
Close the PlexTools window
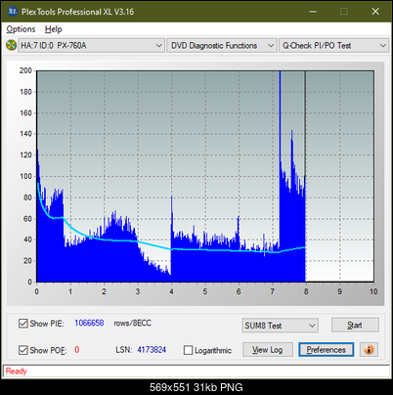375,12
